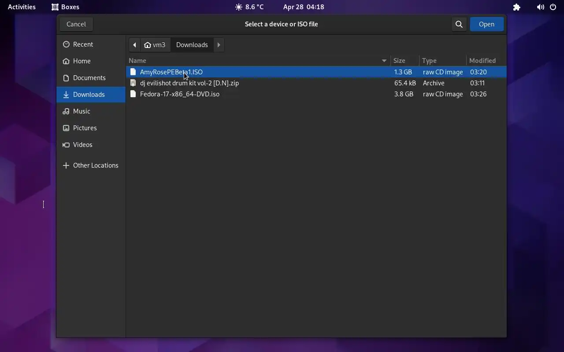Select AmyRosePEBeta1.ISO file
564x352 pixels.
pyautogui.click(x=316, y=72)
